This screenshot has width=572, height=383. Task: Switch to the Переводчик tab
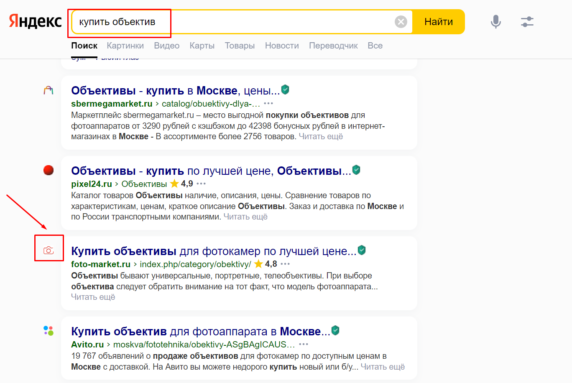pos(333,46)
